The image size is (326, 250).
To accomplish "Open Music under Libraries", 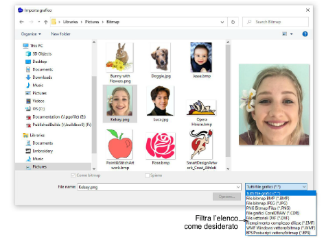I will point(34,159).
